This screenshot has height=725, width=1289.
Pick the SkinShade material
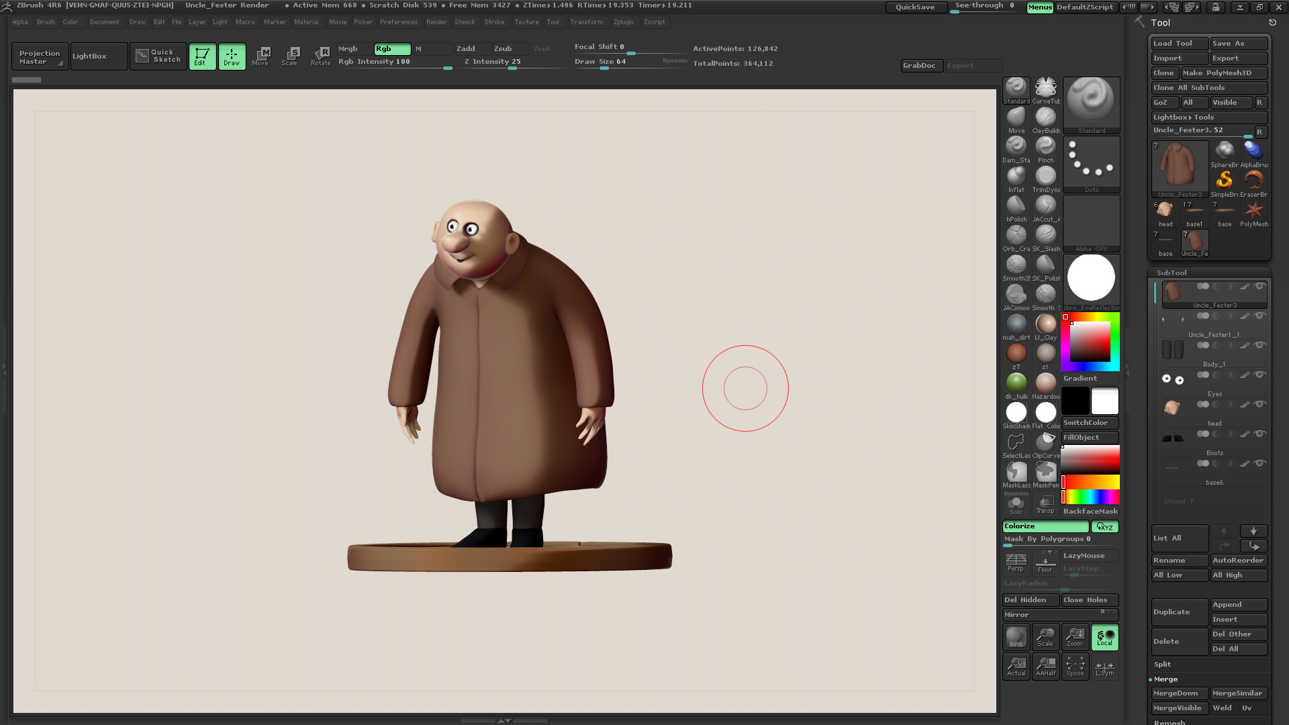click(1016, 416)
